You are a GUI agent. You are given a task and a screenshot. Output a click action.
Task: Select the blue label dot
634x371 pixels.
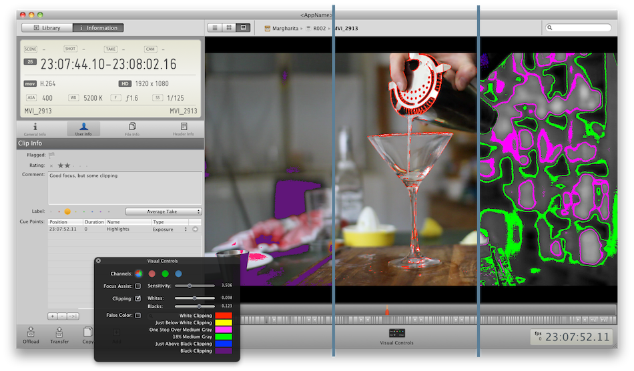pyautogui.click(x=92, y=212)
